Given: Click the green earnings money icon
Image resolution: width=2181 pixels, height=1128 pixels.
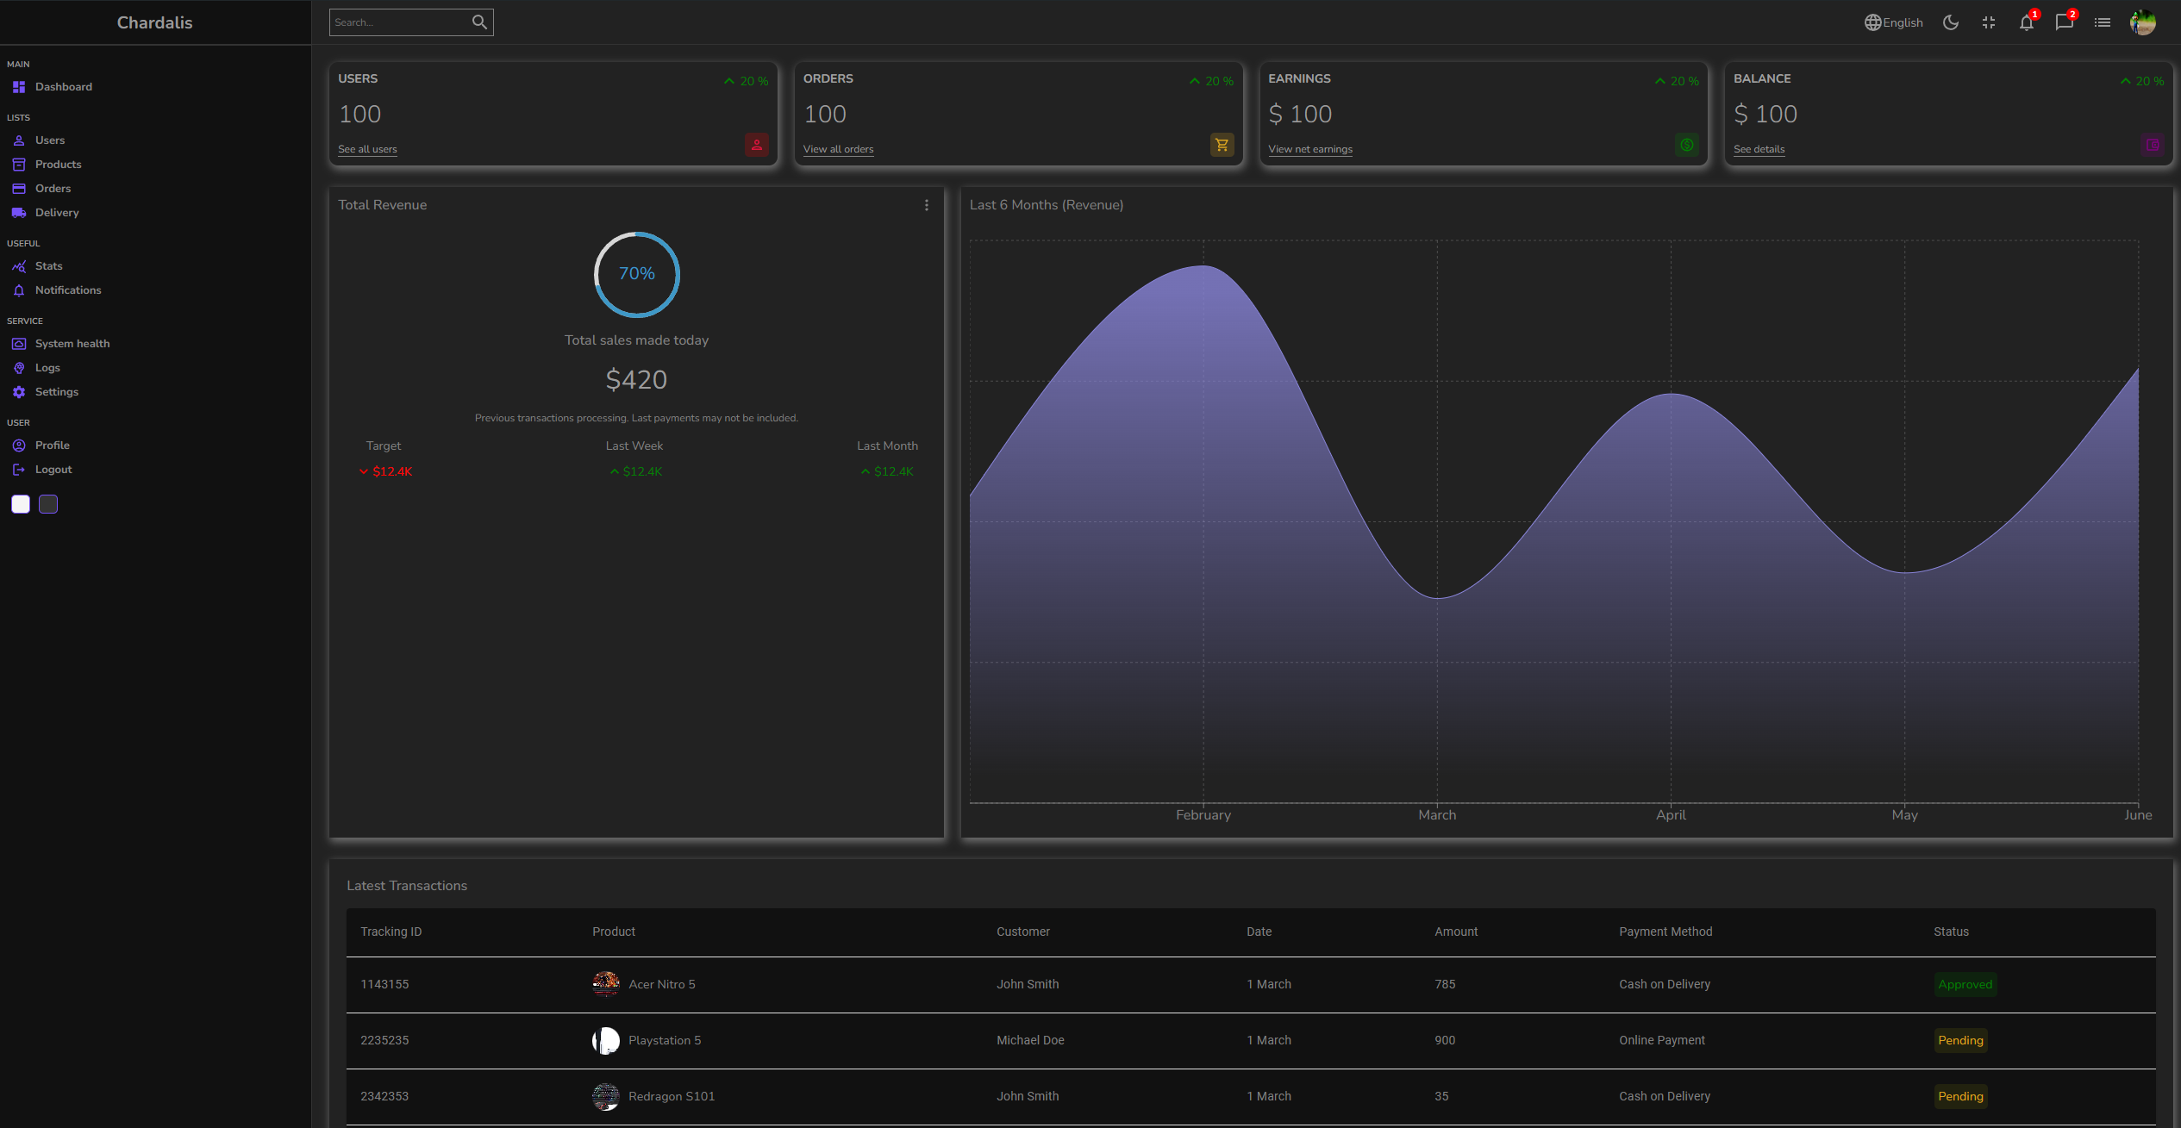Looking at the screenshot, I should tap(1687, 145).
